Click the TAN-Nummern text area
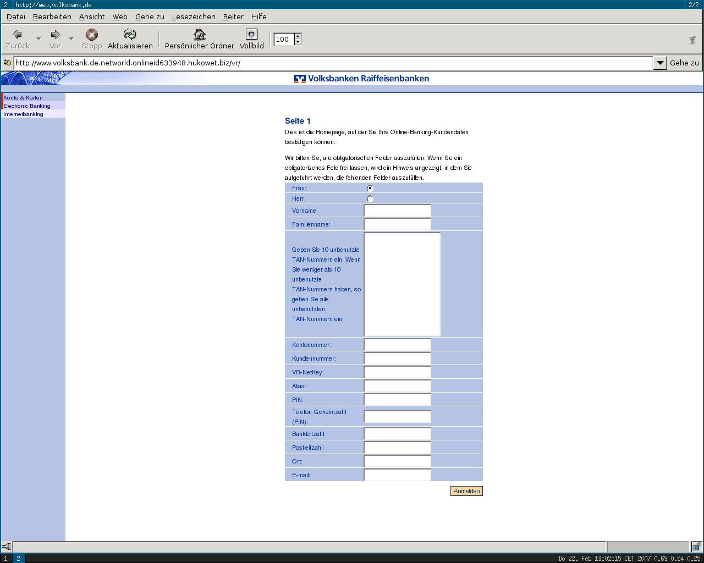Image resolution: width=704 pixels, height=563 pixels. pos(402,284)
